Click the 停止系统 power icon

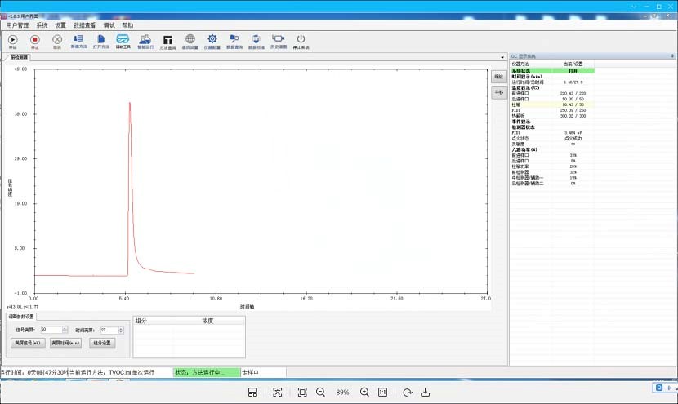pyautogui.click(x=301, y=39)
